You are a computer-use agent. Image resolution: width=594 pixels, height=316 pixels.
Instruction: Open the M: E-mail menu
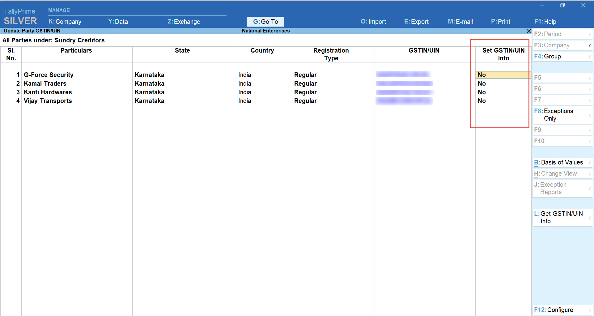point(460,22)
